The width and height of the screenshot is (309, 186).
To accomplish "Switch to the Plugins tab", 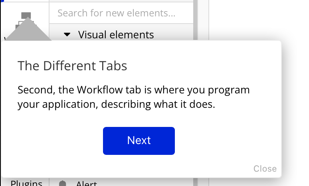I will [26, 183].
